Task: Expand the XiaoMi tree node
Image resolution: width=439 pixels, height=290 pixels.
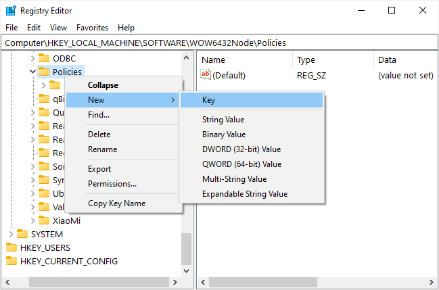Action: pos(32,220)
